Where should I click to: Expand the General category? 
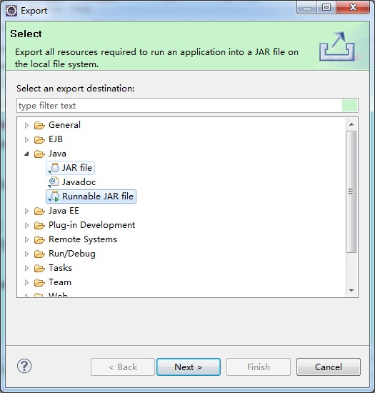[x=26, y=125]
